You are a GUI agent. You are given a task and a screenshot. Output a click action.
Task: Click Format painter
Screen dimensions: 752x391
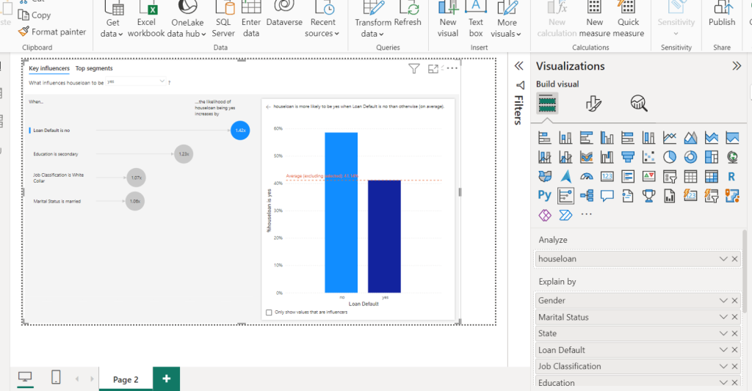click(52, 32)
